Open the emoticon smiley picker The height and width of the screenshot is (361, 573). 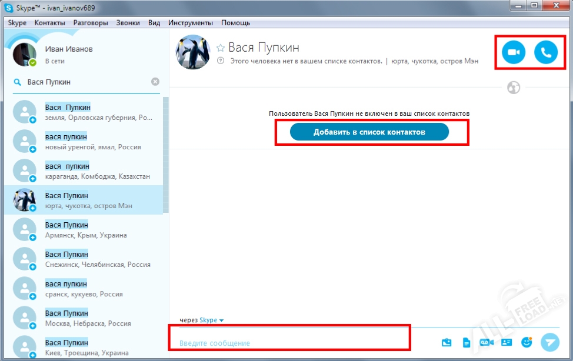(527, 342)
